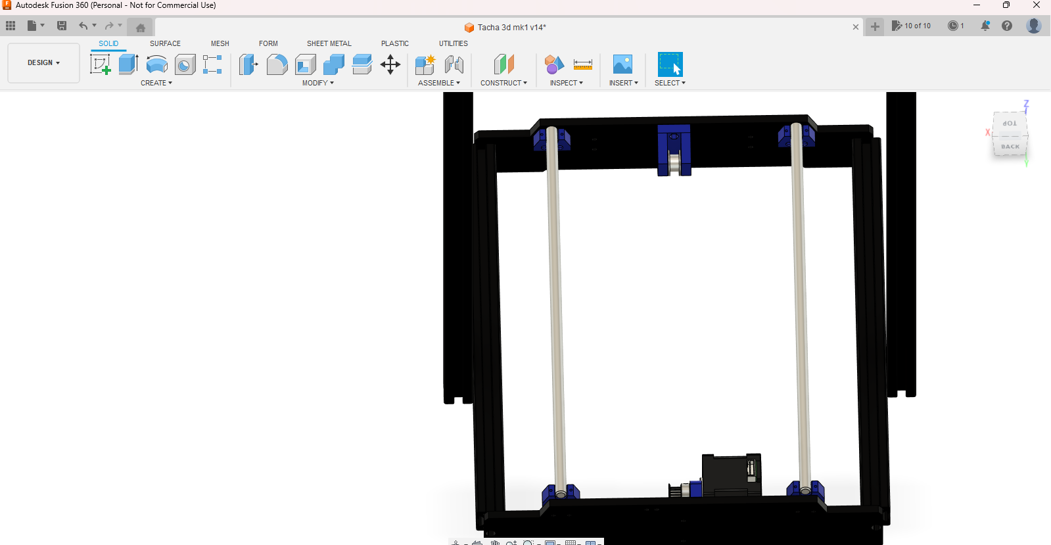Activate the Move/Copy arrows tool
The width and height of the screenshot is (1051, 545).
[x=390, y=64]
